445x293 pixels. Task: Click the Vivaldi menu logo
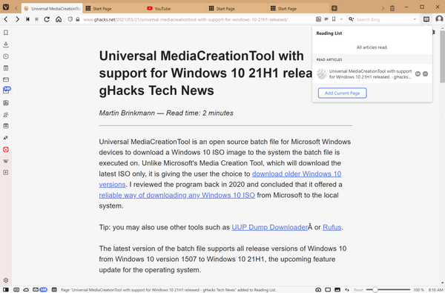point(6,7)
